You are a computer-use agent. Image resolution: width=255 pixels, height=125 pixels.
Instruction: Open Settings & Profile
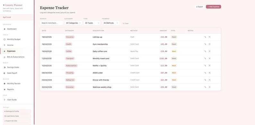click(x=17, y=111)
